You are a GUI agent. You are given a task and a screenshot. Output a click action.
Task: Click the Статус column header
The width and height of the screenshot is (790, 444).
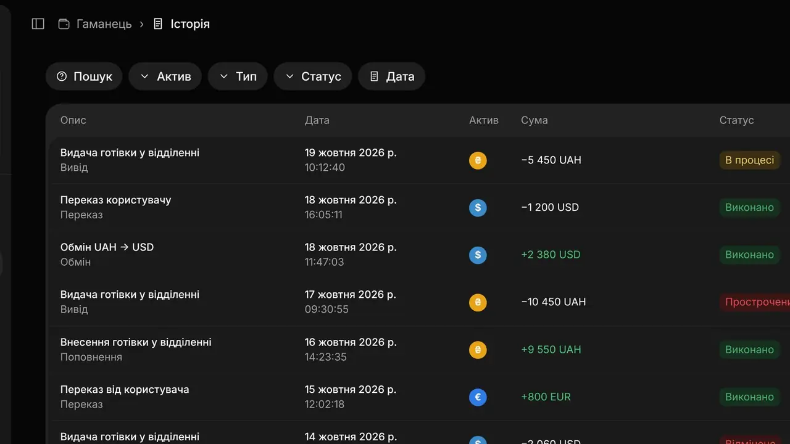737,120
